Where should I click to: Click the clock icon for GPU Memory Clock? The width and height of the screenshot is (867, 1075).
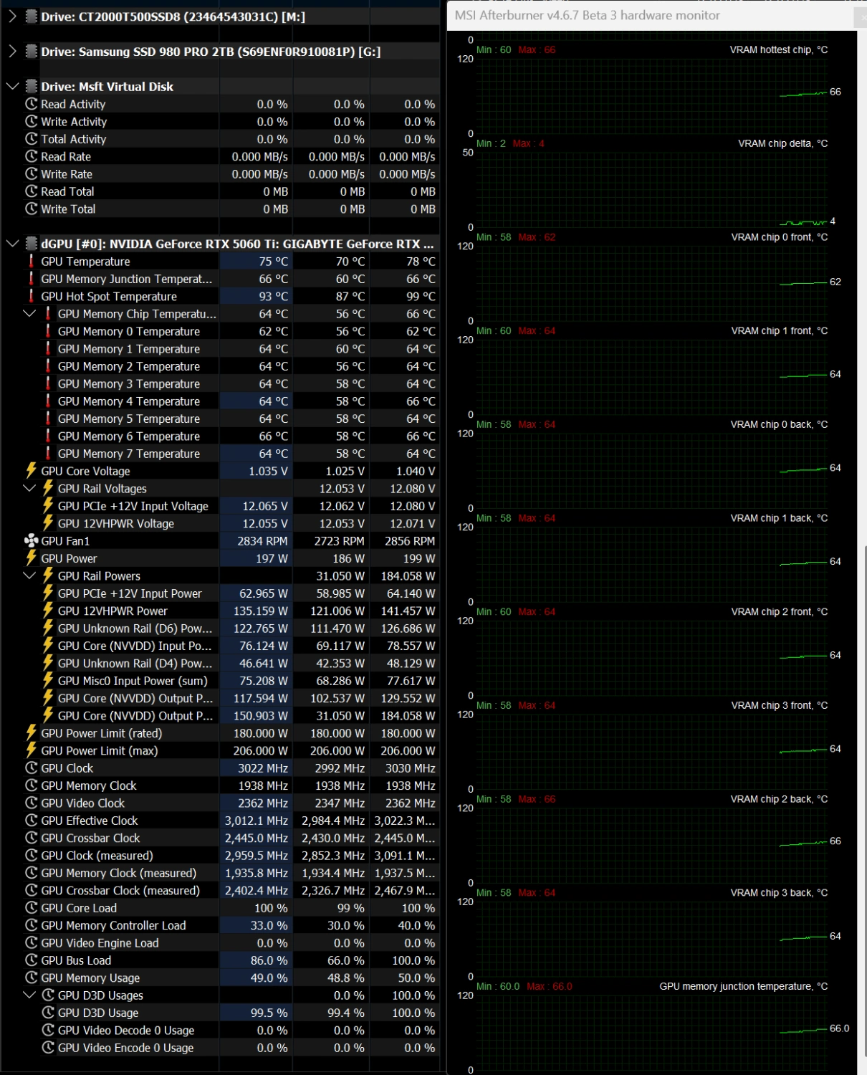(x=31, y=785)
